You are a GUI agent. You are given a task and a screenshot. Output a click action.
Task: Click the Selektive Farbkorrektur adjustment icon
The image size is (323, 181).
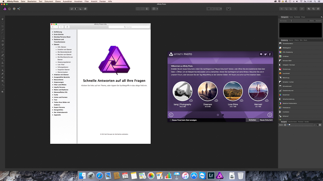point(280,103)
